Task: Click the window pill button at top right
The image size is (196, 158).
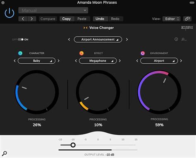Action: click(192, 2)
